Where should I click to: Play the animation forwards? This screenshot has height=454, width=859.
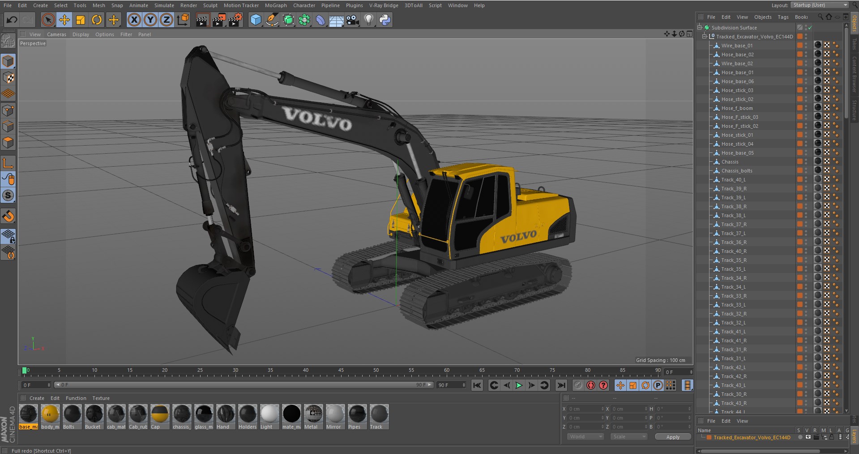point(519,385)
